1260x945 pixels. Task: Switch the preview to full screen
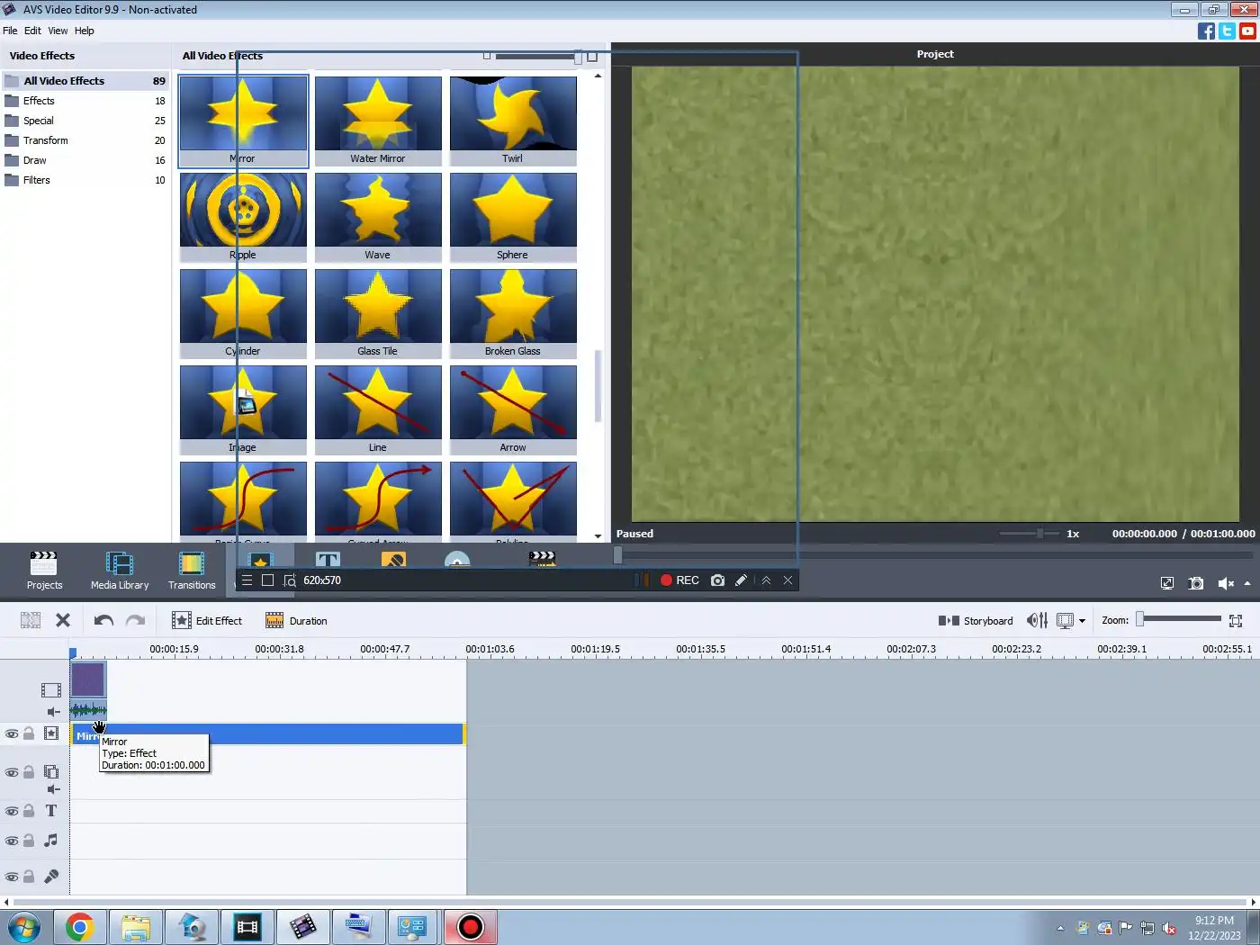1167,583
